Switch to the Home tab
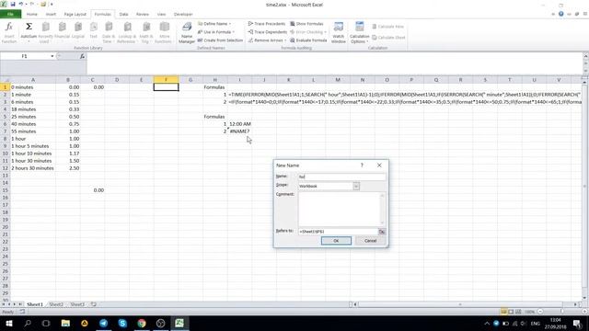Viewport: 589px width, 331px height. pos(32,15)
